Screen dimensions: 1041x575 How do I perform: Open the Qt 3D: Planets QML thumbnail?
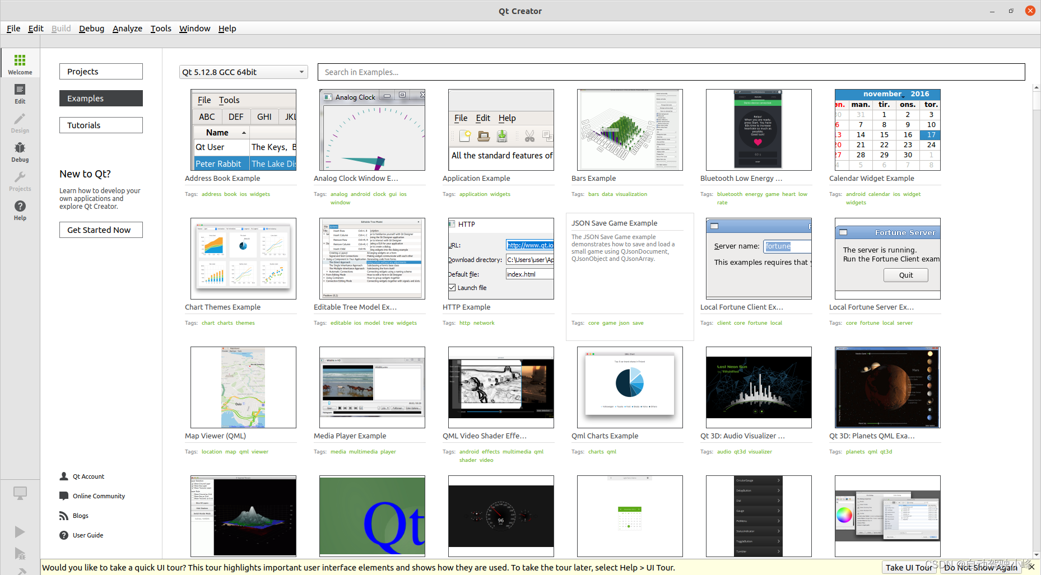[887, 387]
